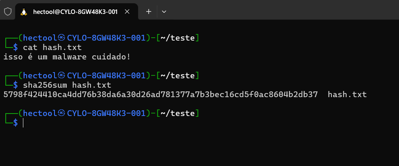Click the dollar sign on the last prompt

16,123
